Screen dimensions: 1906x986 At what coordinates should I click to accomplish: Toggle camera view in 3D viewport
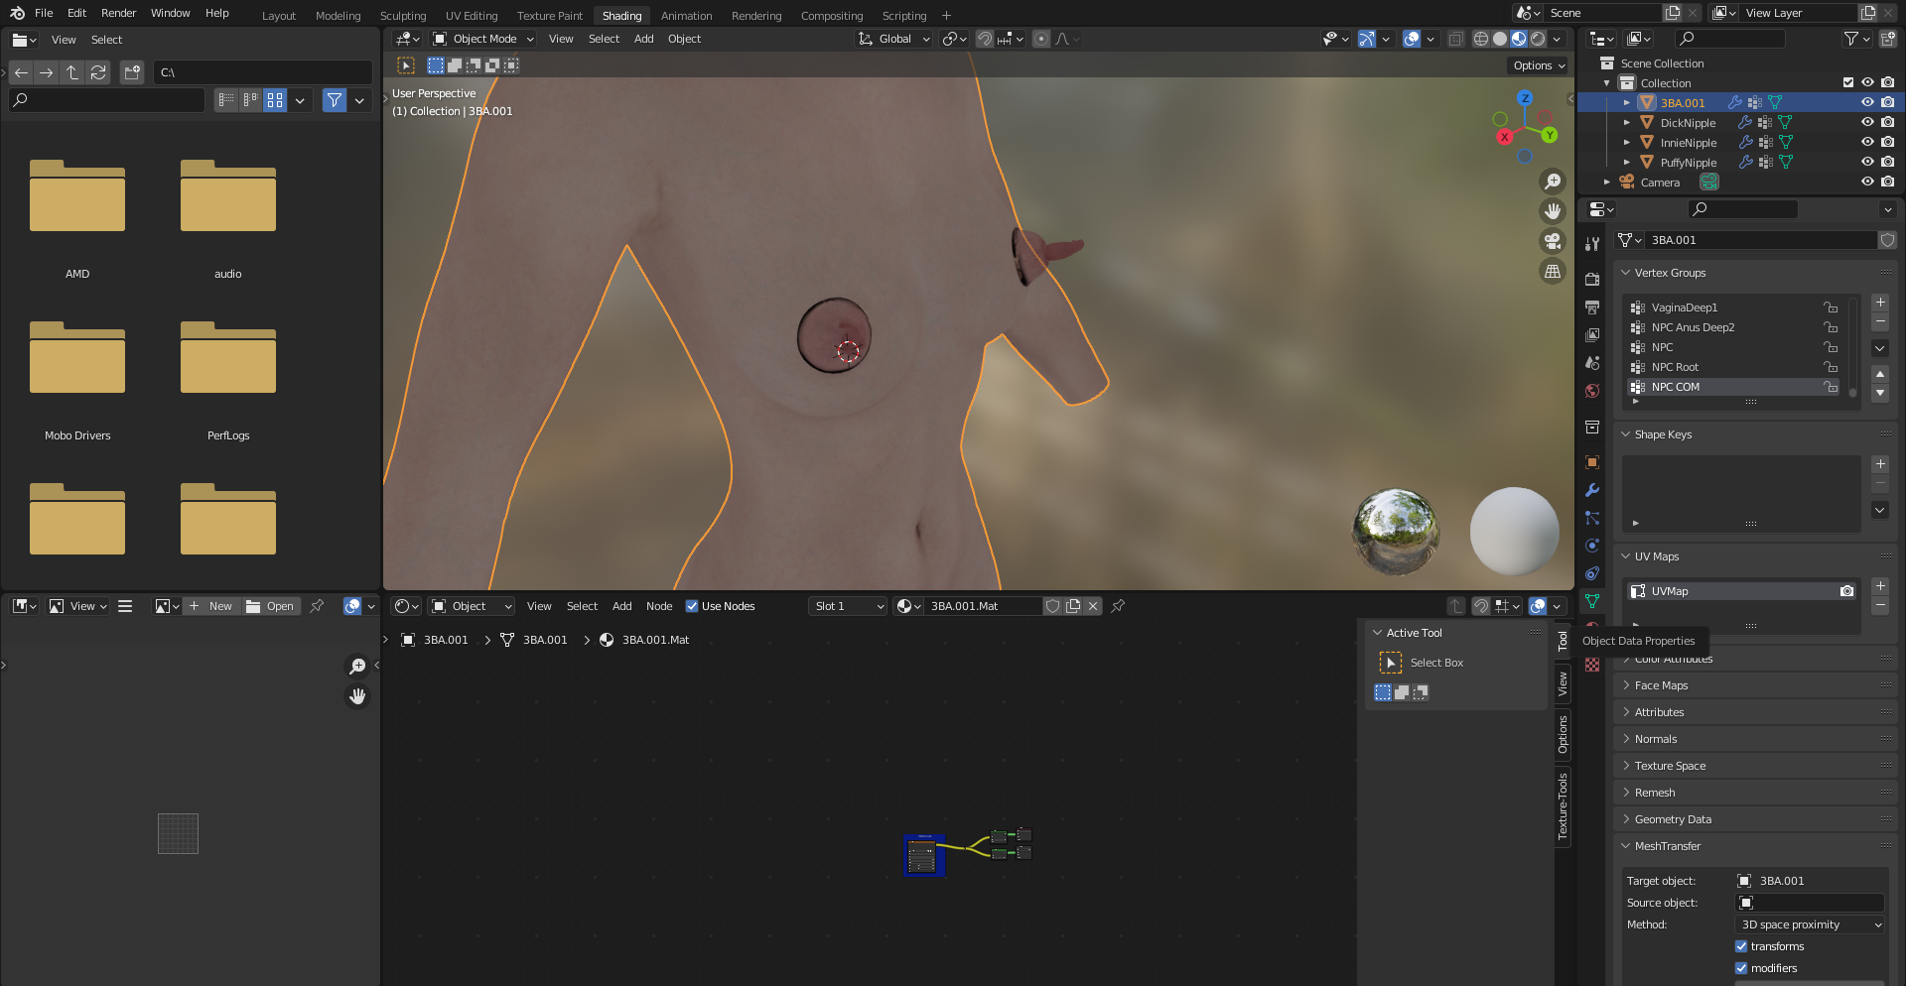(x=1553, y=241)
